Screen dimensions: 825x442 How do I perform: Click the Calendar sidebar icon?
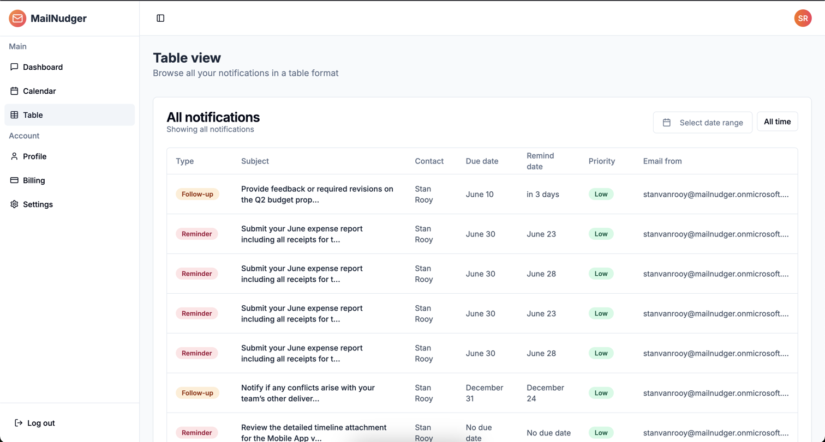coord(14,91)
